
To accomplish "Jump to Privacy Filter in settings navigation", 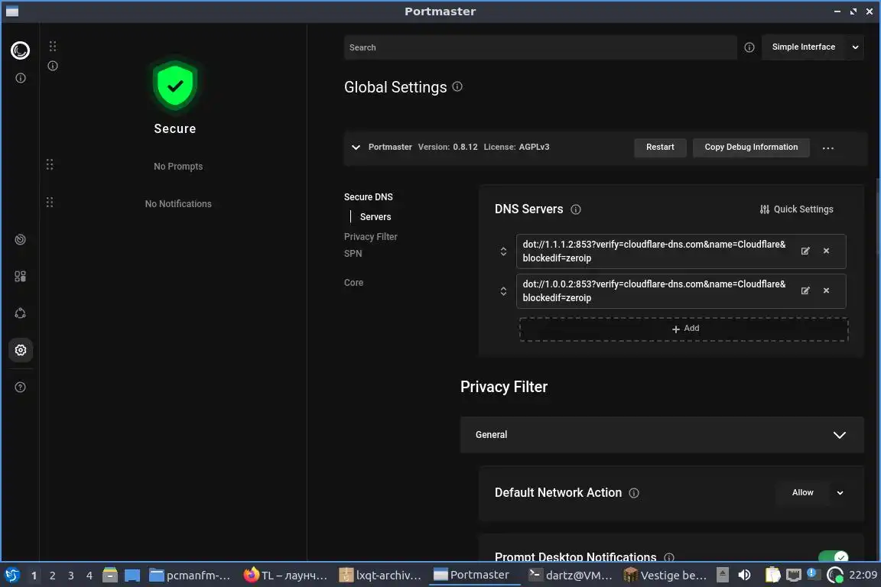I will click(370, 237).
